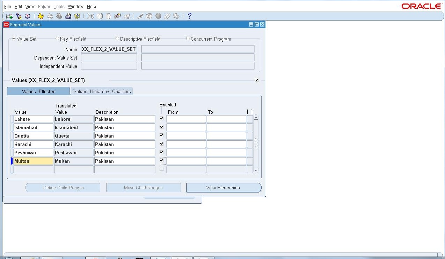The height and width of the screenshot is (259, 445).
Task: Open the Find flashlight icon
Action: coord(18,16)
